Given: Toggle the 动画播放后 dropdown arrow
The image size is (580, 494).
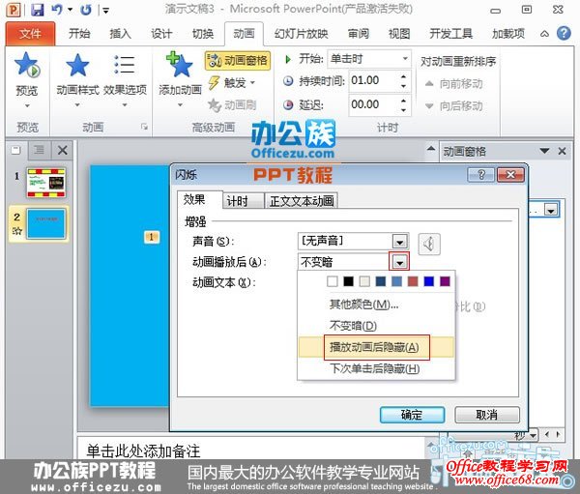Looking at the screenshot, I should (x=399, y=262).
